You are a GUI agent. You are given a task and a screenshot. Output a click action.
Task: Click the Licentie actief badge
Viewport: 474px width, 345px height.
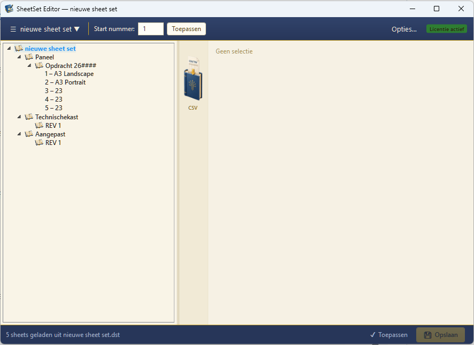[x=447, y=29]
